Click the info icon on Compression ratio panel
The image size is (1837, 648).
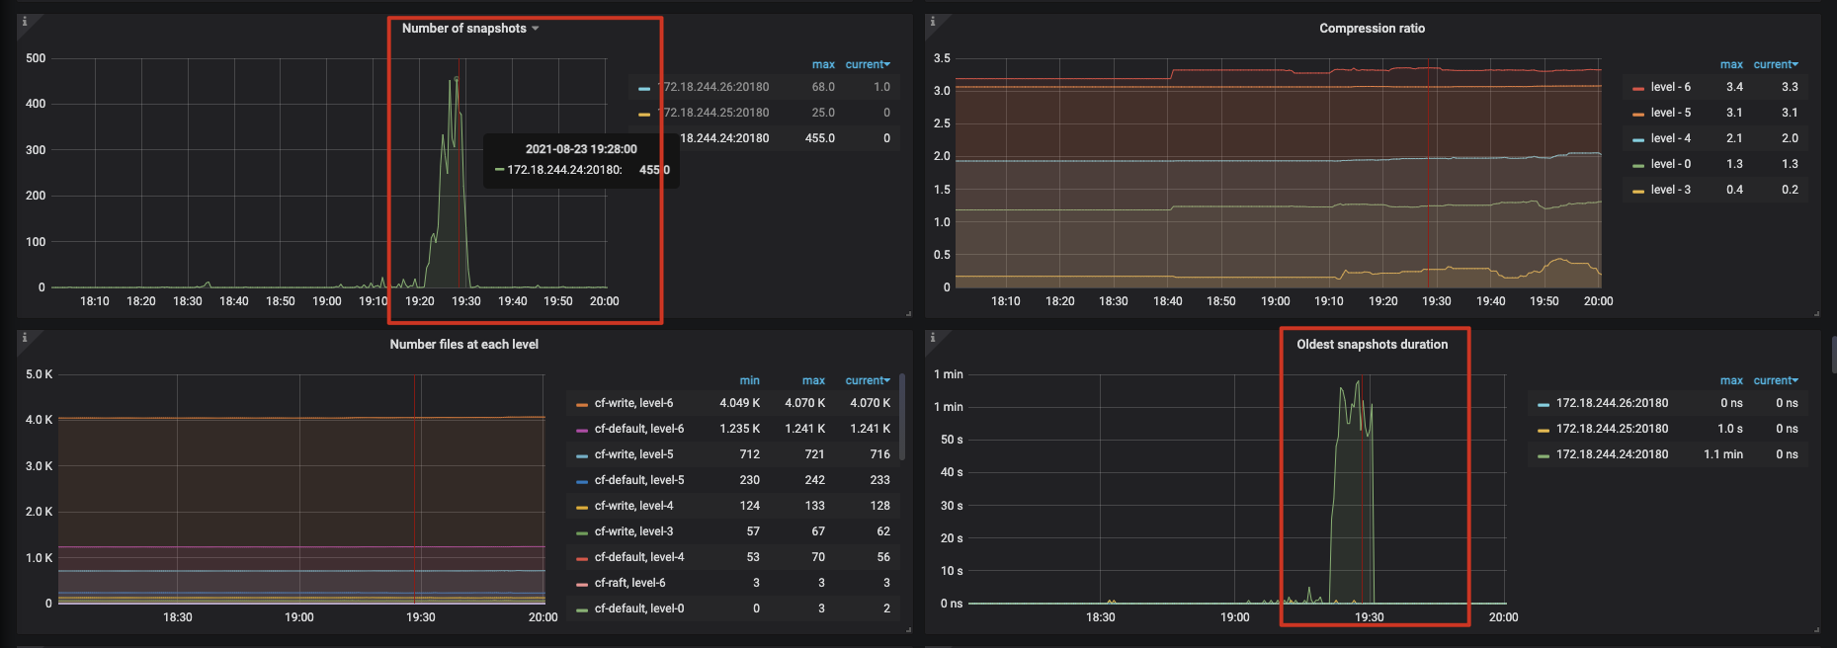click(x=933, y=21)
